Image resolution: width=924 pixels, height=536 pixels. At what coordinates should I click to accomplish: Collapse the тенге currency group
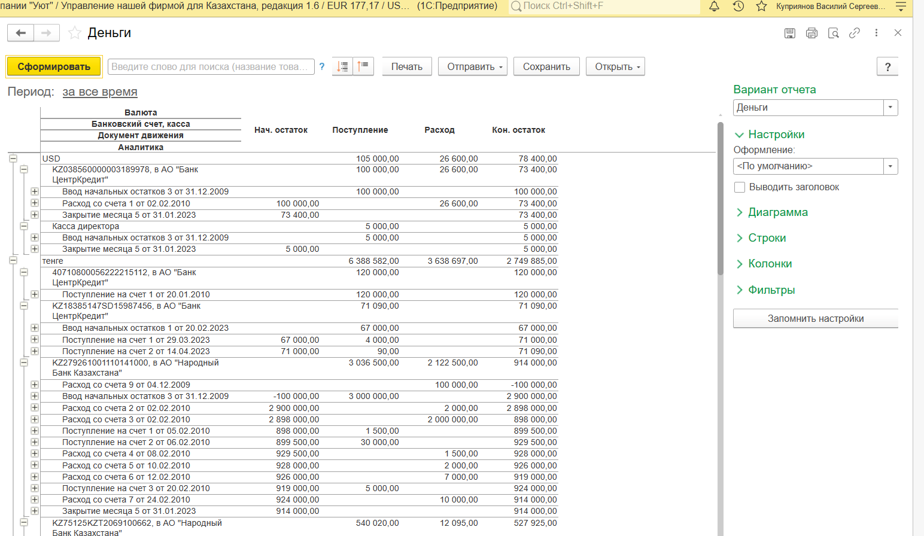point(13,261)
